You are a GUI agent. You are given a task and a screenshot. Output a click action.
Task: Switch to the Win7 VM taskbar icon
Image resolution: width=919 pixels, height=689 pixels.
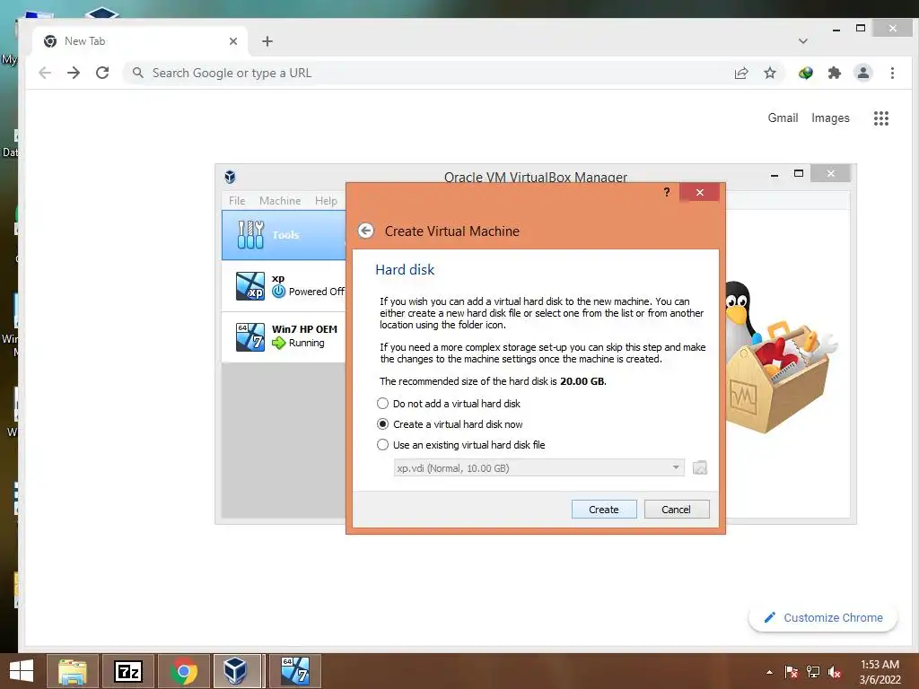pos(294,671)
